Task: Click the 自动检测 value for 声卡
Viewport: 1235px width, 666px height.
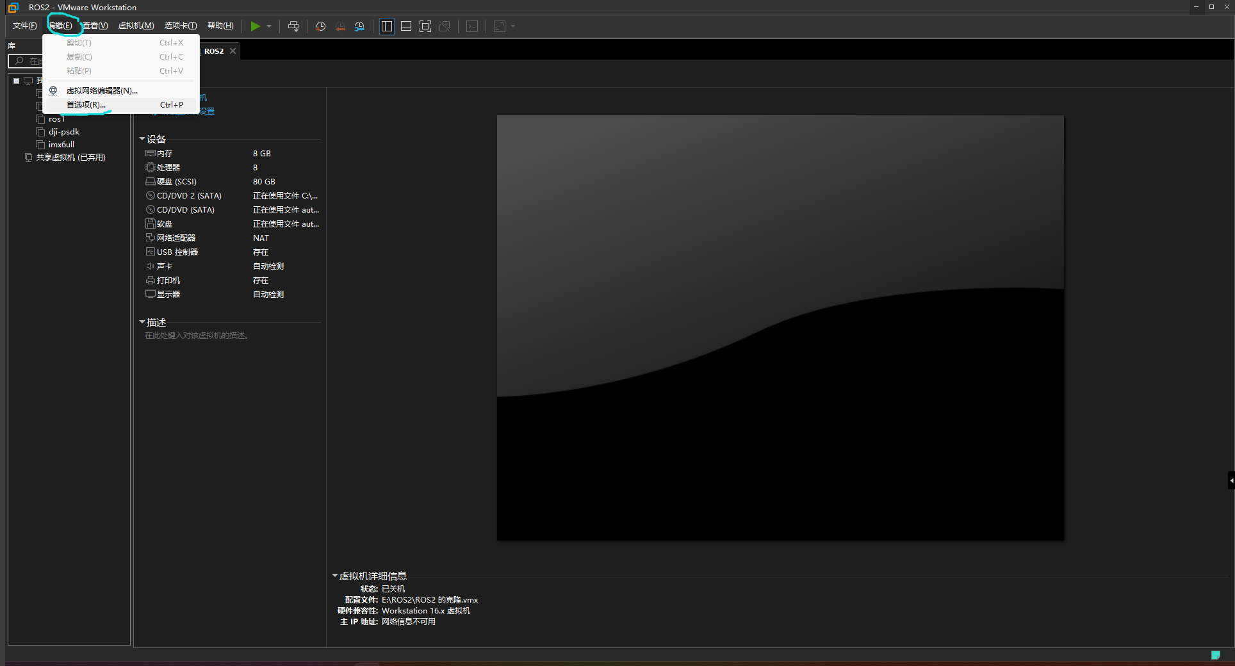Action: 268,266
